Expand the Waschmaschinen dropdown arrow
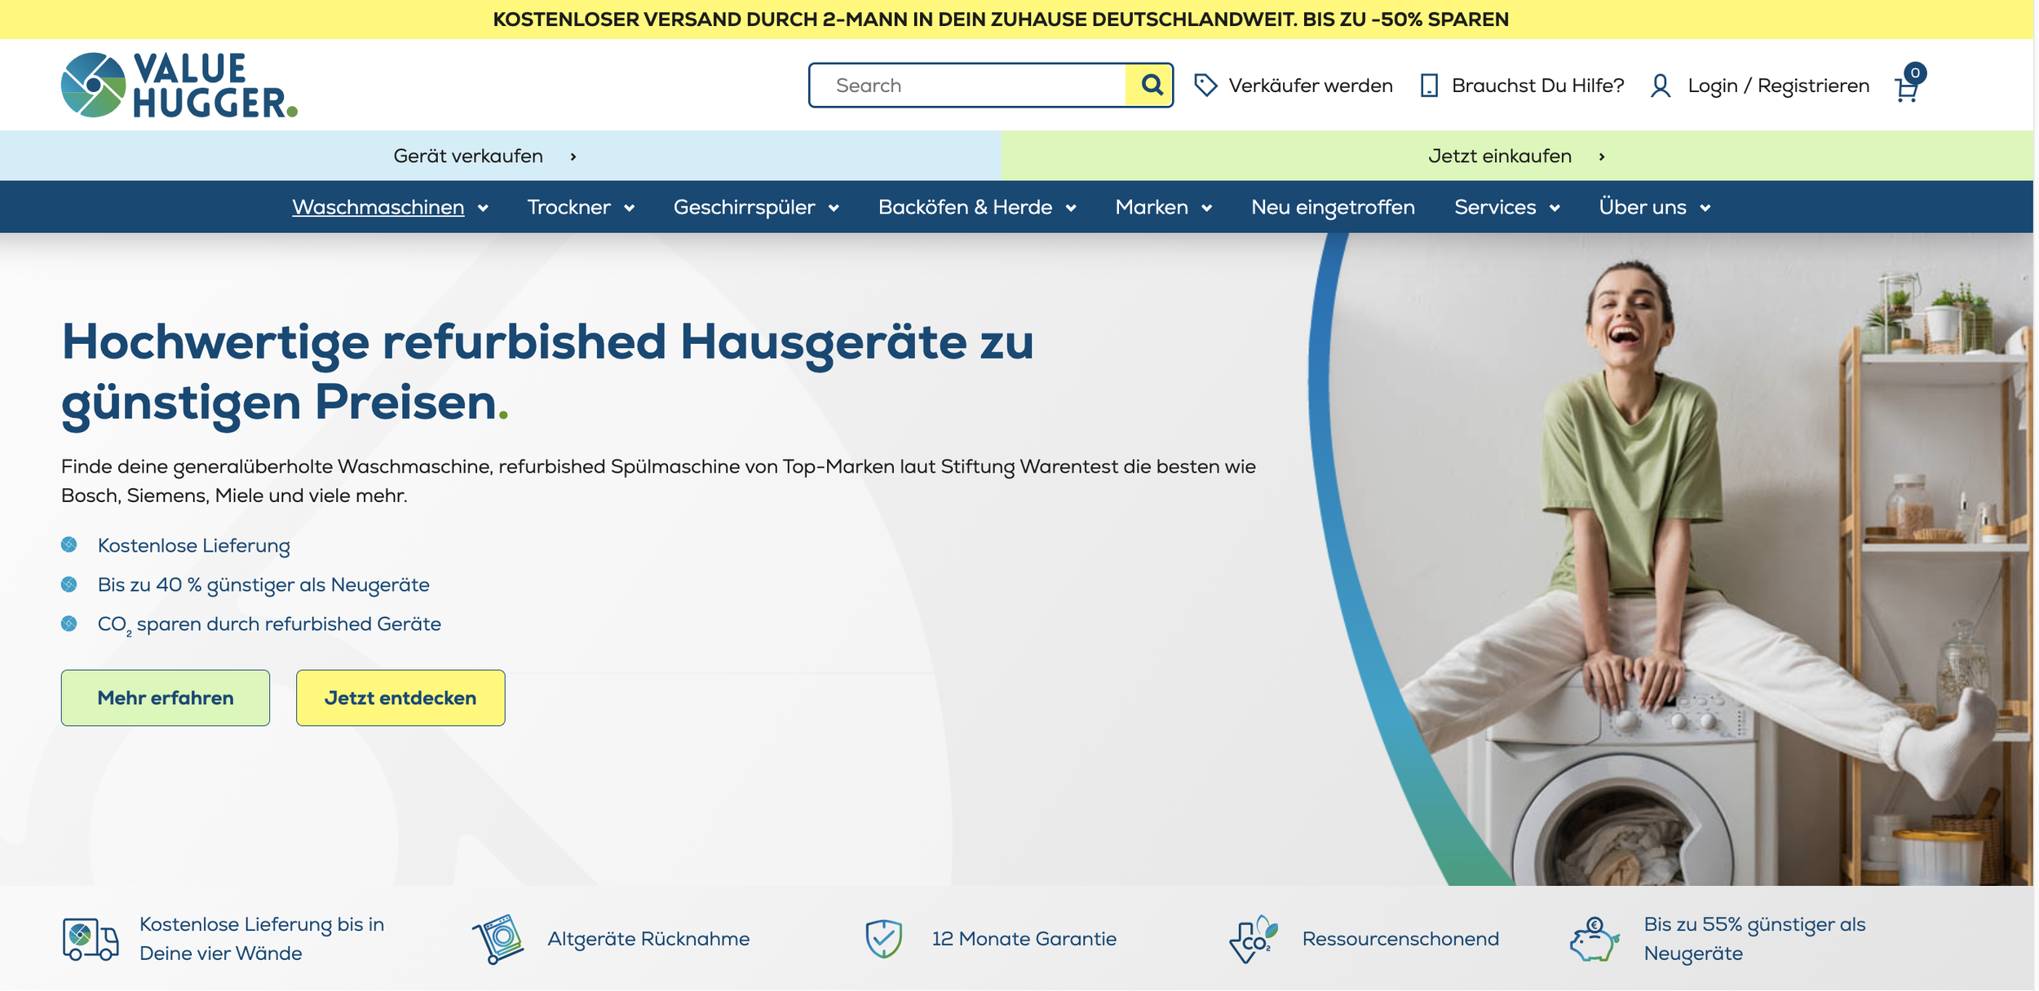 pos(483,209)
